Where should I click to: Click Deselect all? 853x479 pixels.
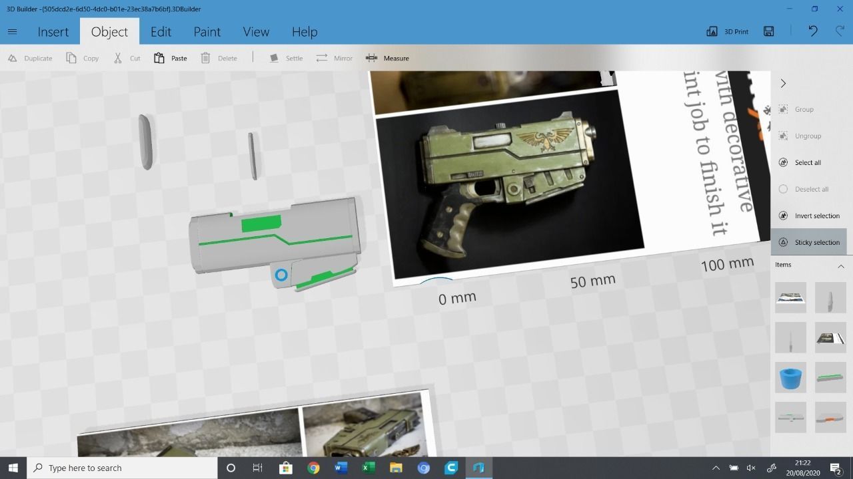coord(804,190)
